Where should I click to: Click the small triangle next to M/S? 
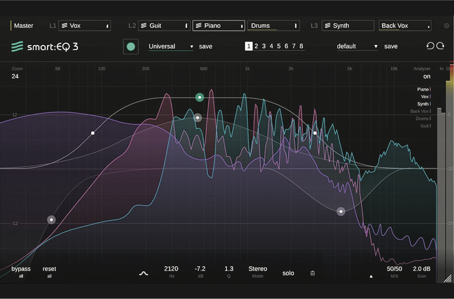click(x=371, y=276)
